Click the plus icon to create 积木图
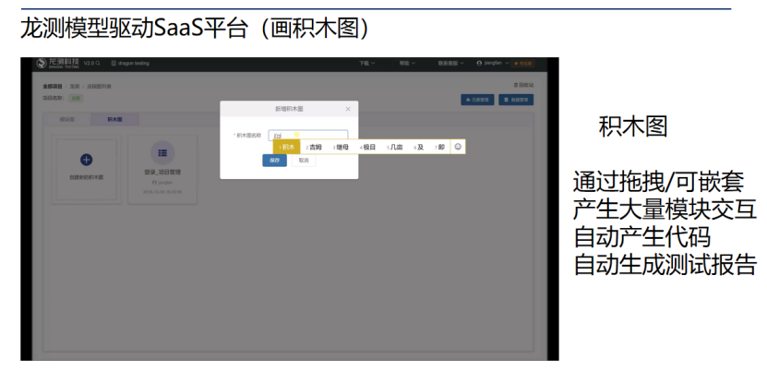This screenshot has height=371, width=767. (x=86, y=160)
